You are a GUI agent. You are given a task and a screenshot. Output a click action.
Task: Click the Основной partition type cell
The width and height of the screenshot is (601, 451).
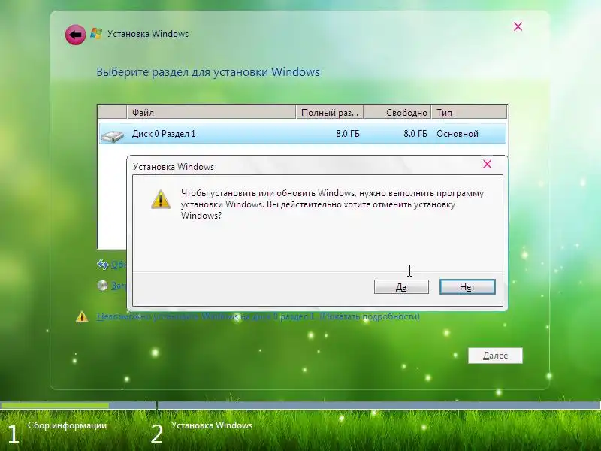pyautogui.click(x=458, y=134)
